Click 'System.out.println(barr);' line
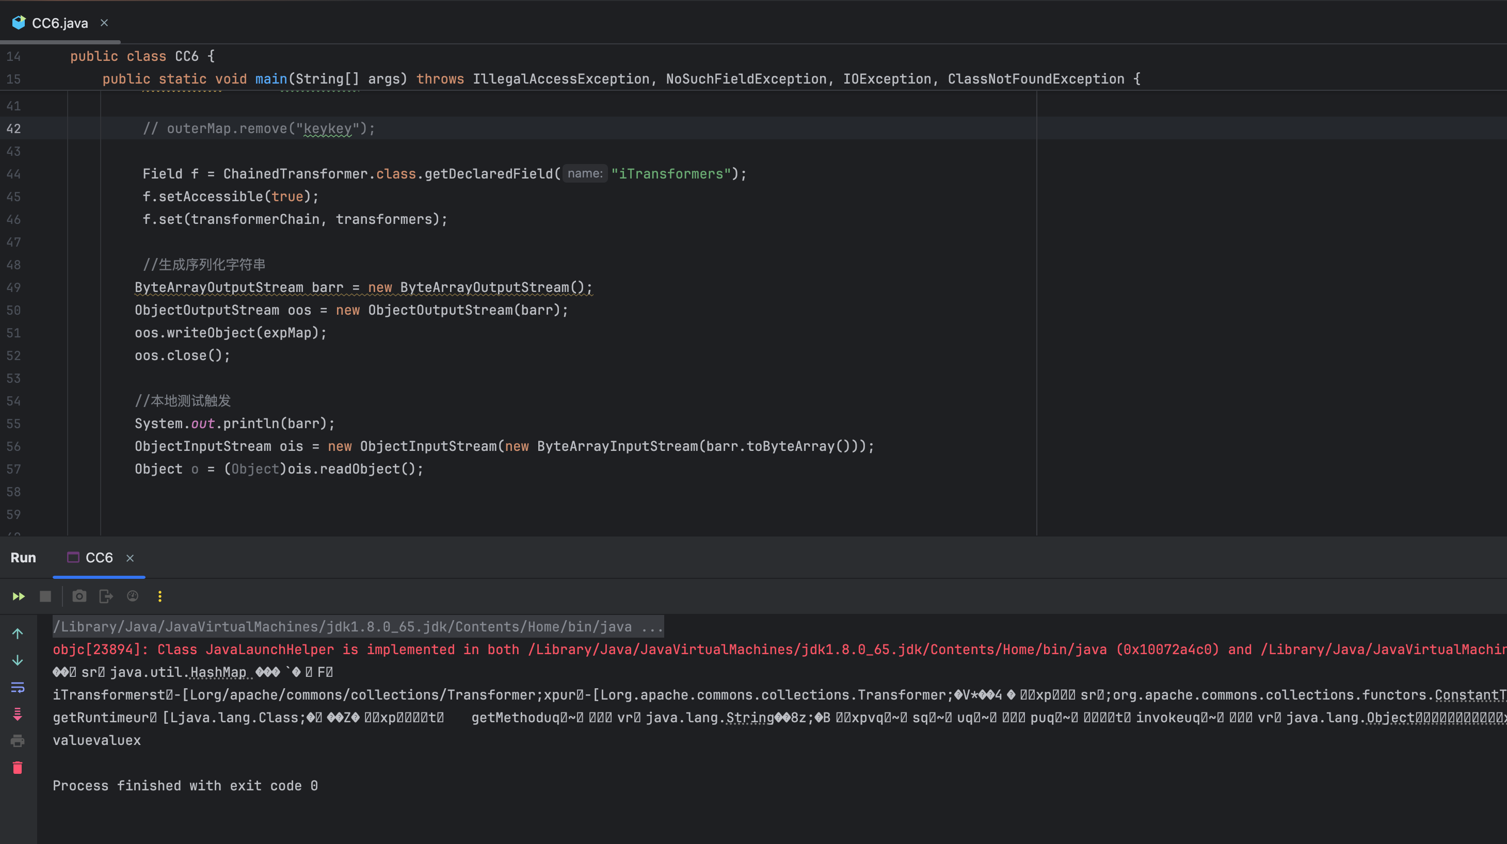Viewport: 1507px width, 844px height. pyautogui.click(x=235, y=424)
